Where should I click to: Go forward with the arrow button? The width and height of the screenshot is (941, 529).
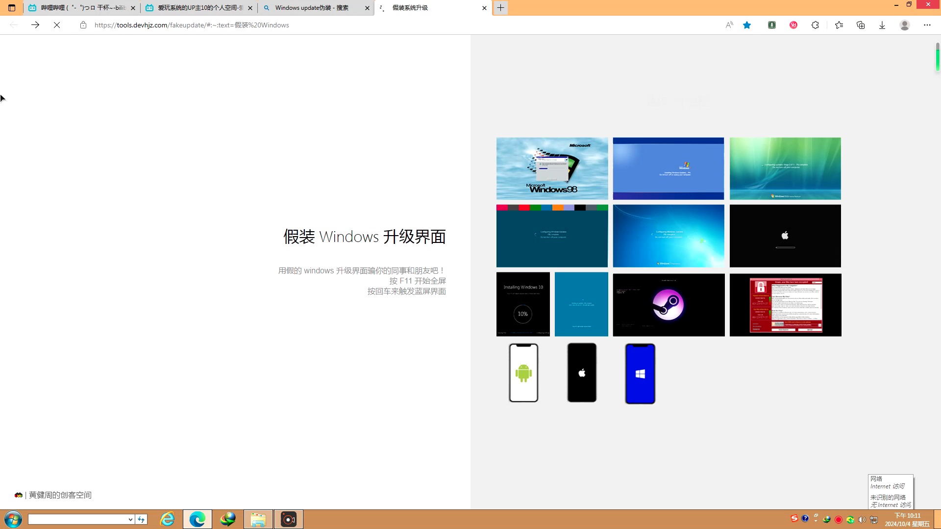(35, 25)
